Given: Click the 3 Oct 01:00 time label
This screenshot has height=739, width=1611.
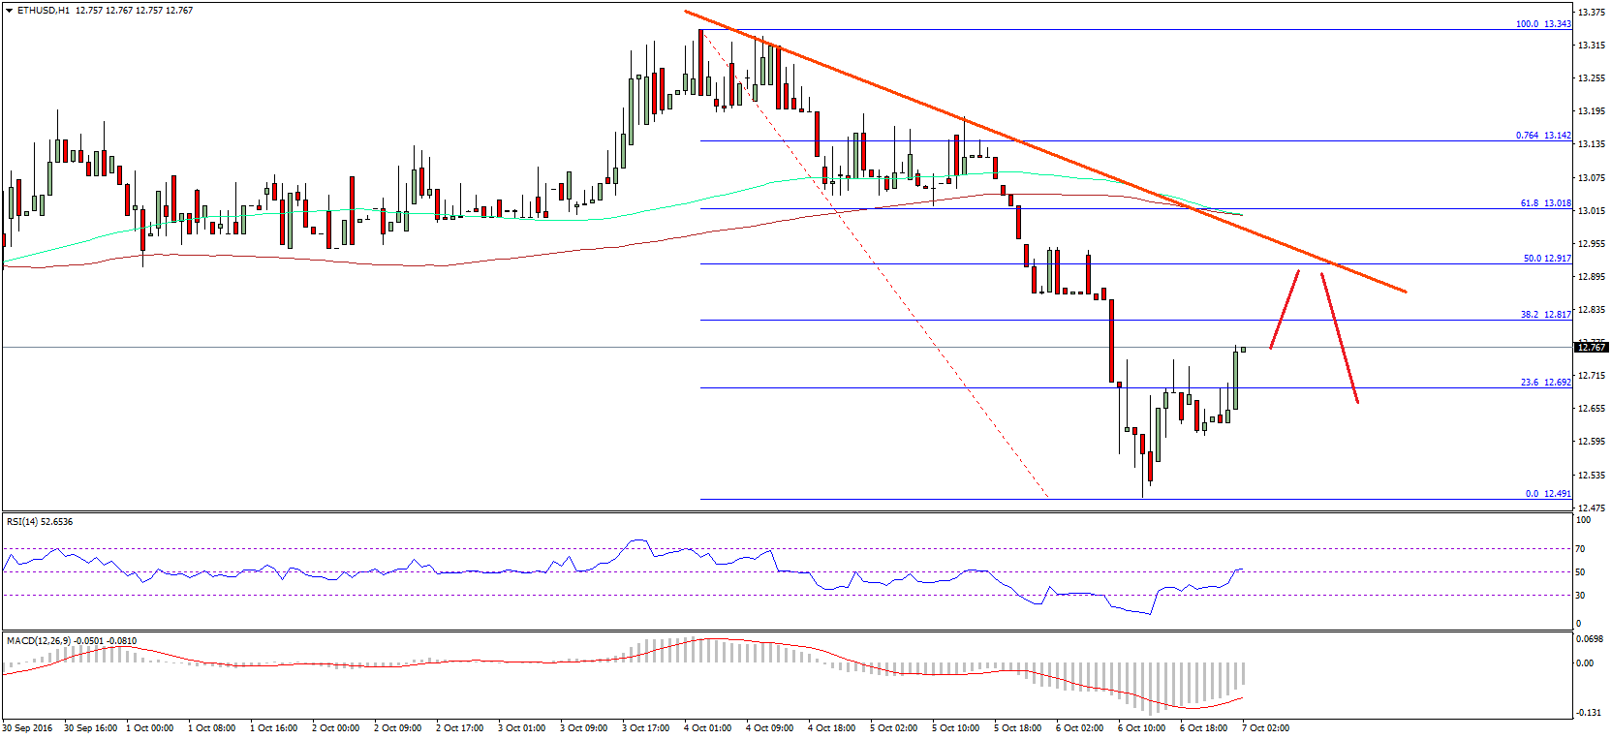Looking at the screenshot, I should [521, 728].
